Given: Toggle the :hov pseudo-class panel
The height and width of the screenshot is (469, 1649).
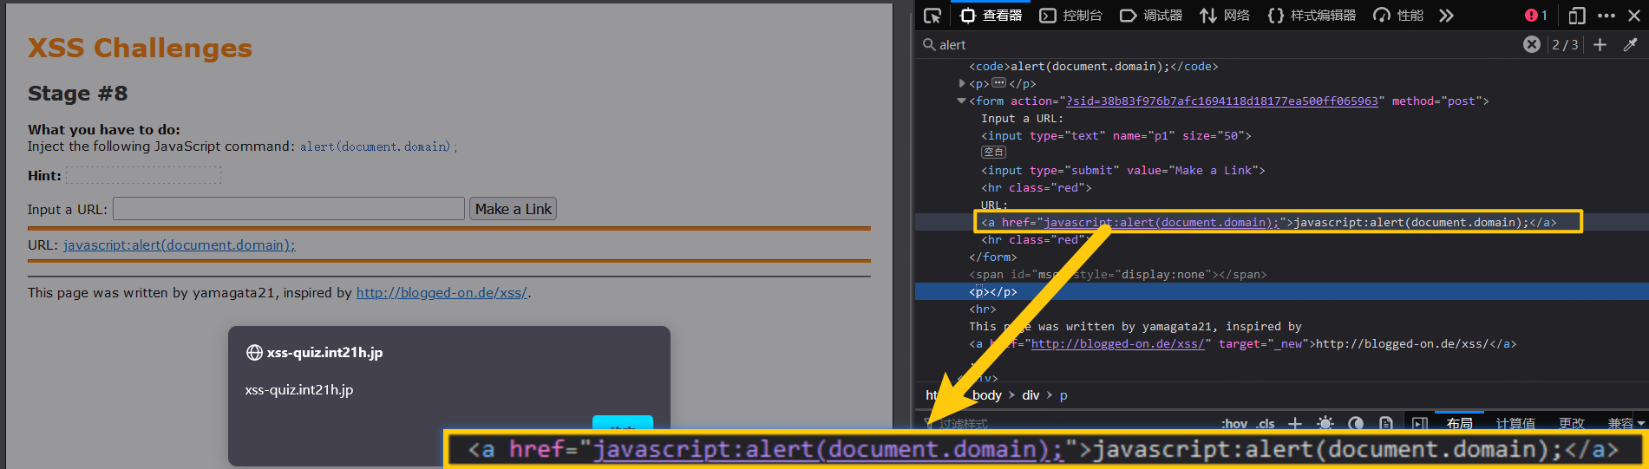Looking at the screenshot, I should point(1233,423).
